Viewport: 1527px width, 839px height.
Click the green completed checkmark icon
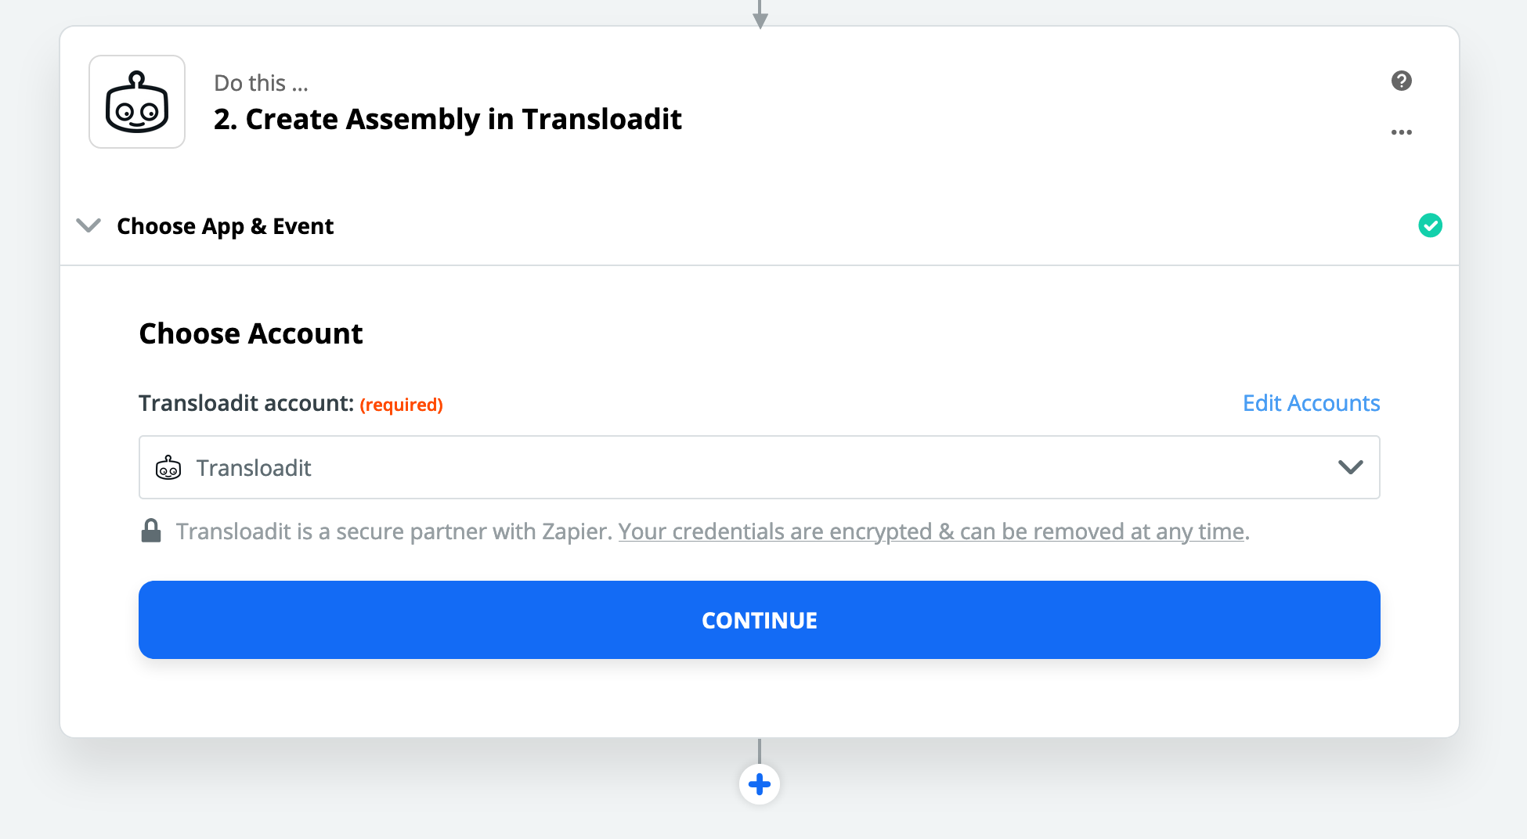(1430, 225)
